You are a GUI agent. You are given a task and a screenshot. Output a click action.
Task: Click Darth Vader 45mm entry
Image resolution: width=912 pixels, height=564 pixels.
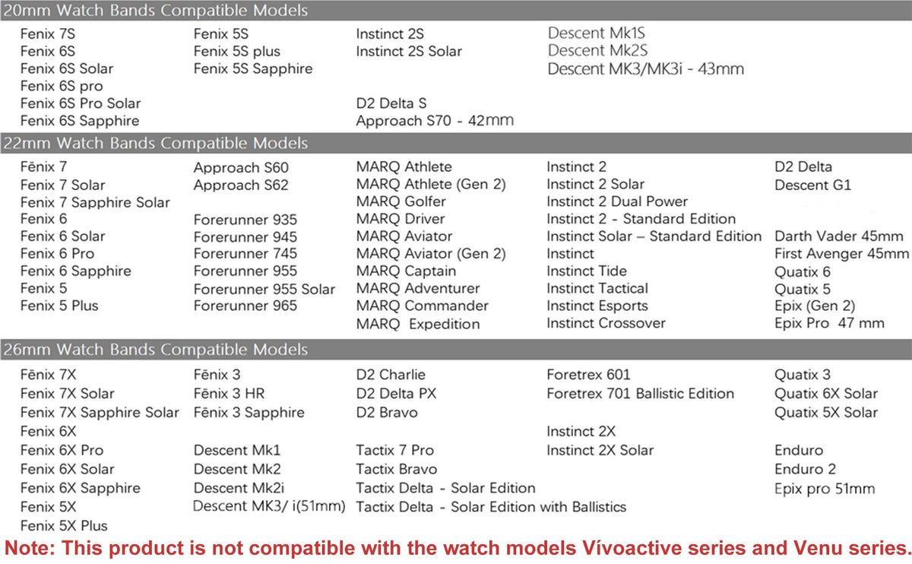[839, 236]
